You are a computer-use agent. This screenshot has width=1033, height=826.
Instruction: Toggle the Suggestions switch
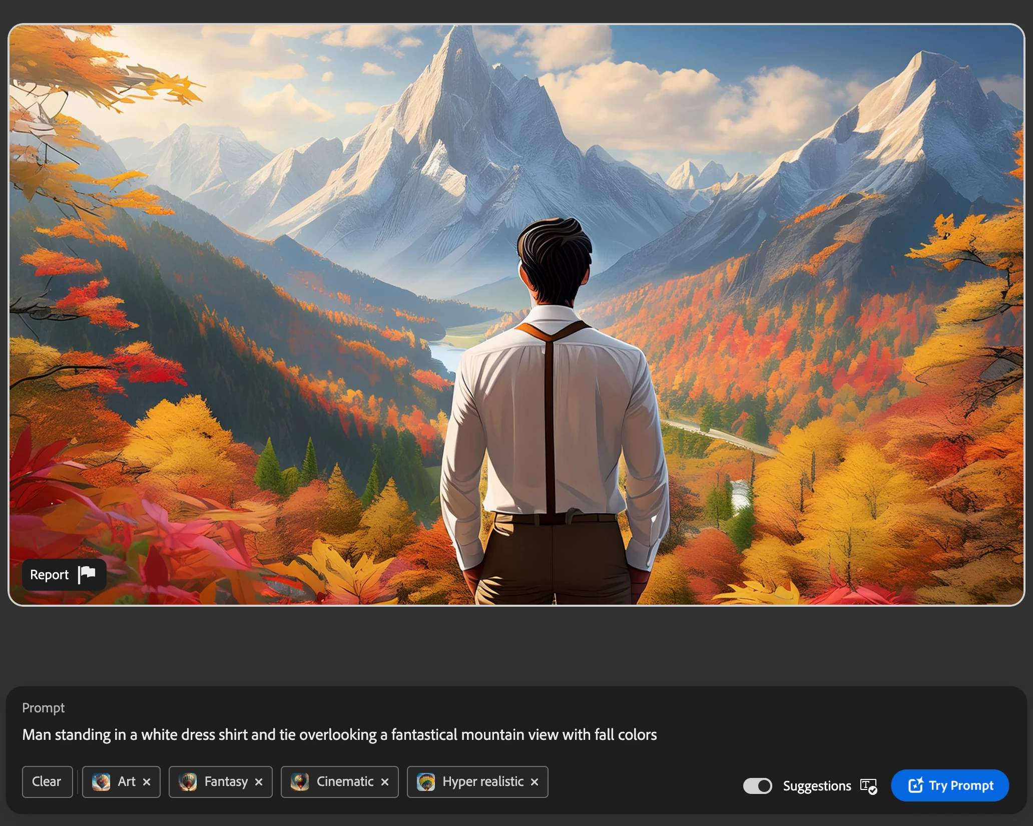[x=757, y=785]
